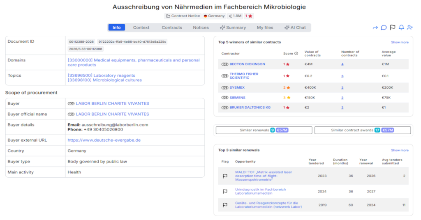Flag the Urindiagnostik renewal row
Image resolution: width=421 pixels, height=220 pixels.
(x=225, y=191)
